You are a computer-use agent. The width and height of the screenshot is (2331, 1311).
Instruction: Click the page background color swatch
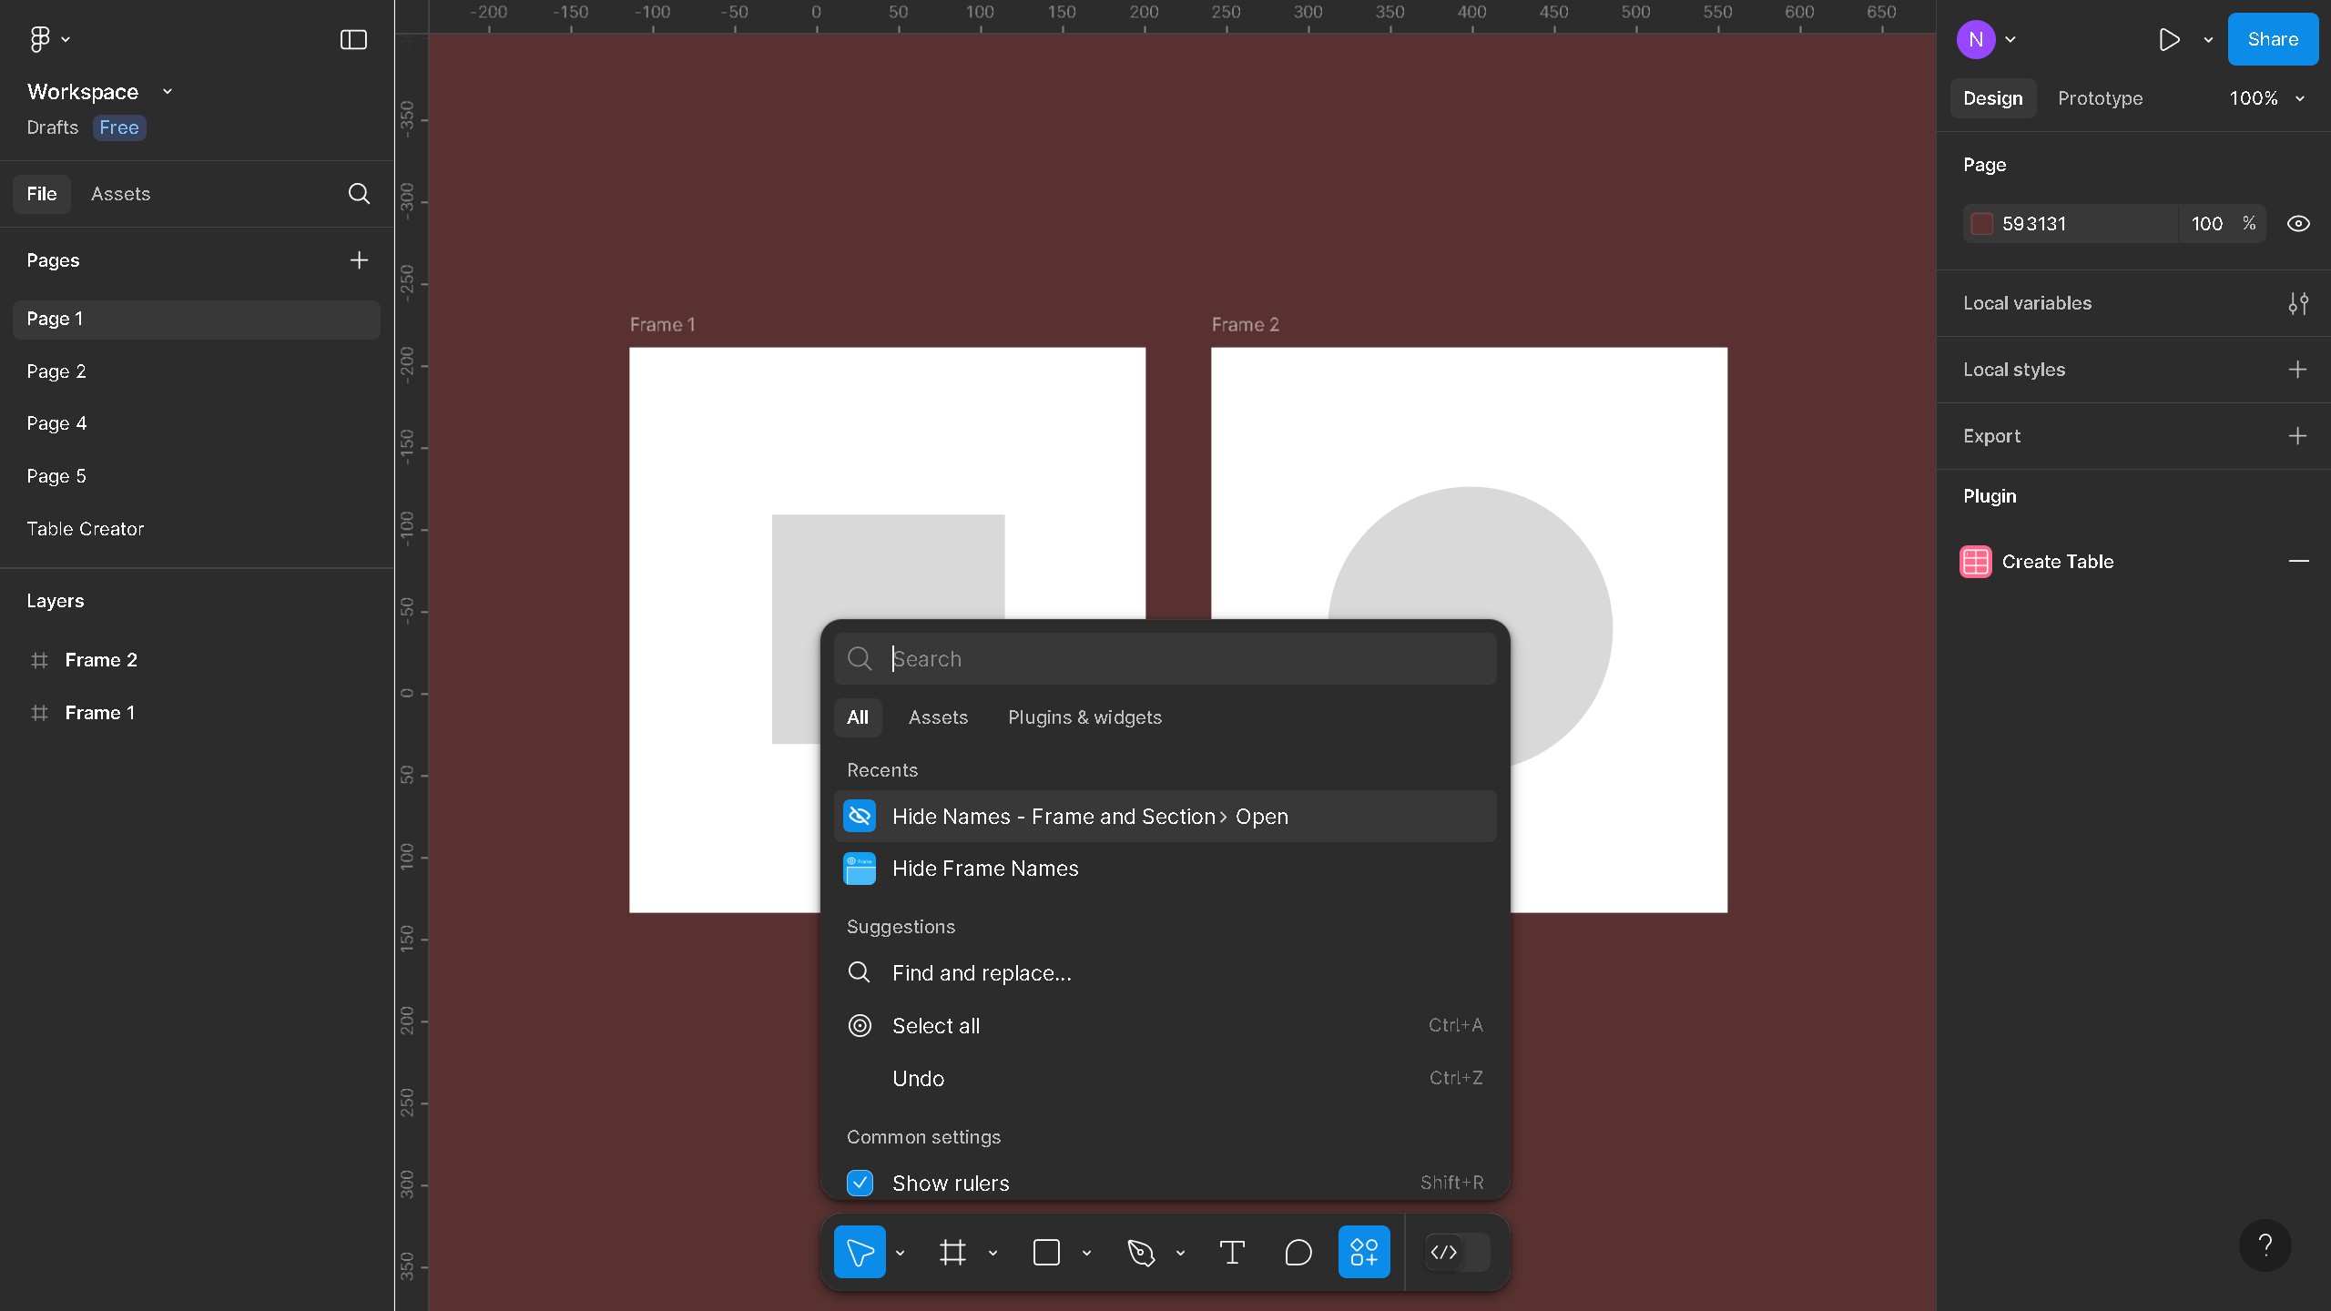click(1982, 224)
